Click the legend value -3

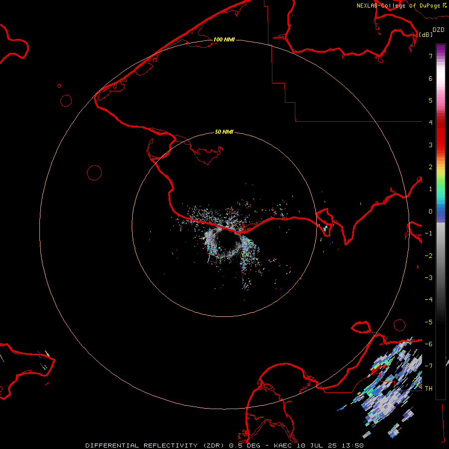point(429,278)
